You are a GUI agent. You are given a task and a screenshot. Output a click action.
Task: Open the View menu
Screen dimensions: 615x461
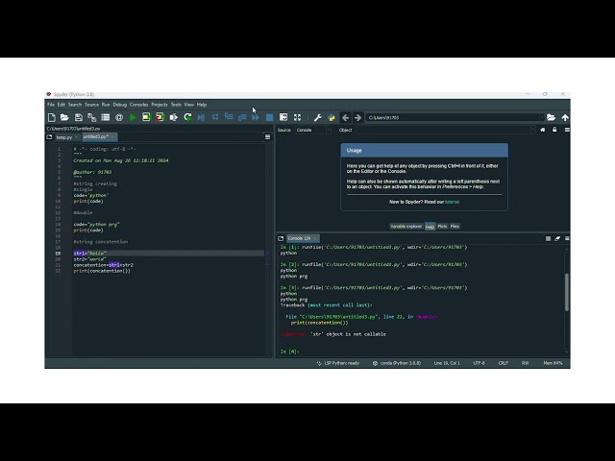(189, 105)
